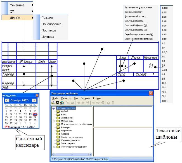The height and width of the screenshot is (163, 182).
Task: Expand the Технические требования folder node
Action: click(54, 147)
